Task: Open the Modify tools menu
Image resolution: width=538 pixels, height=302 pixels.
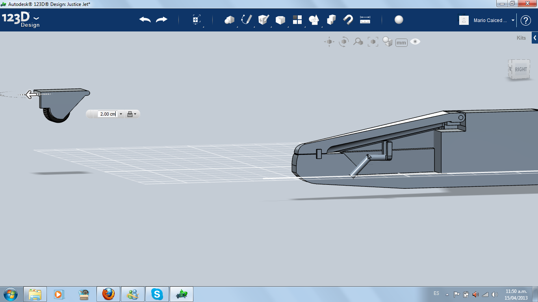Action: click(280, 20)
